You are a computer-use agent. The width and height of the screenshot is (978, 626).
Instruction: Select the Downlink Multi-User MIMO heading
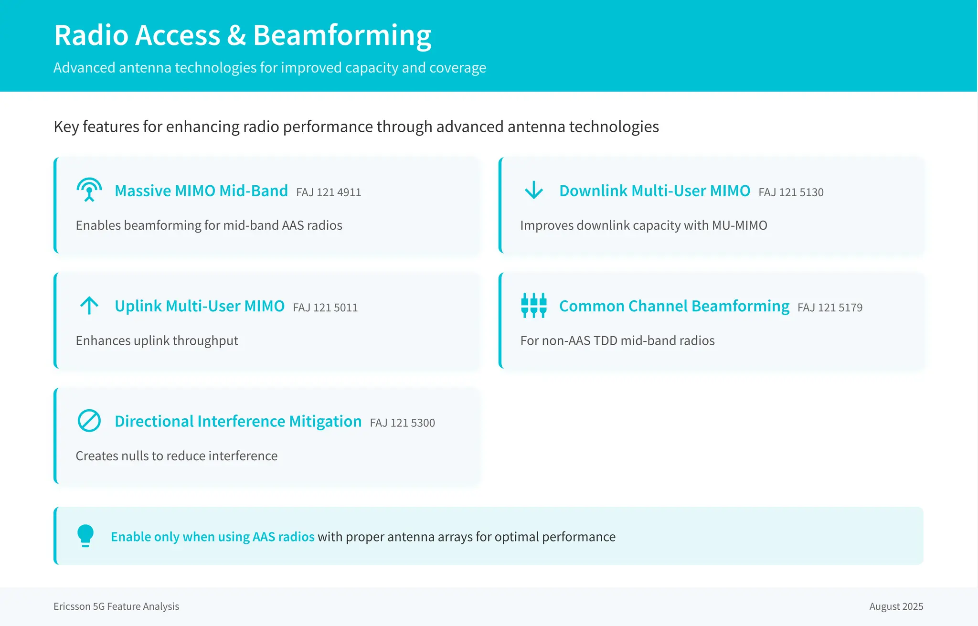(x=655, y=191)
